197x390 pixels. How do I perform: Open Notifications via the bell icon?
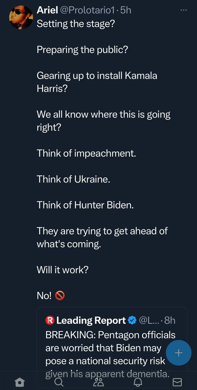[138, 382]
